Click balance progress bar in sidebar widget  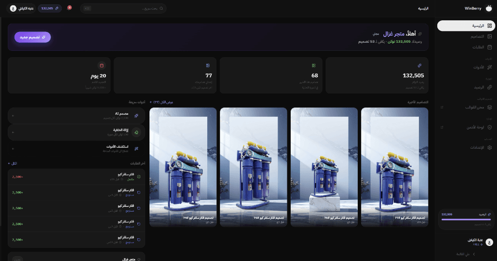click(x=466, y=219)
